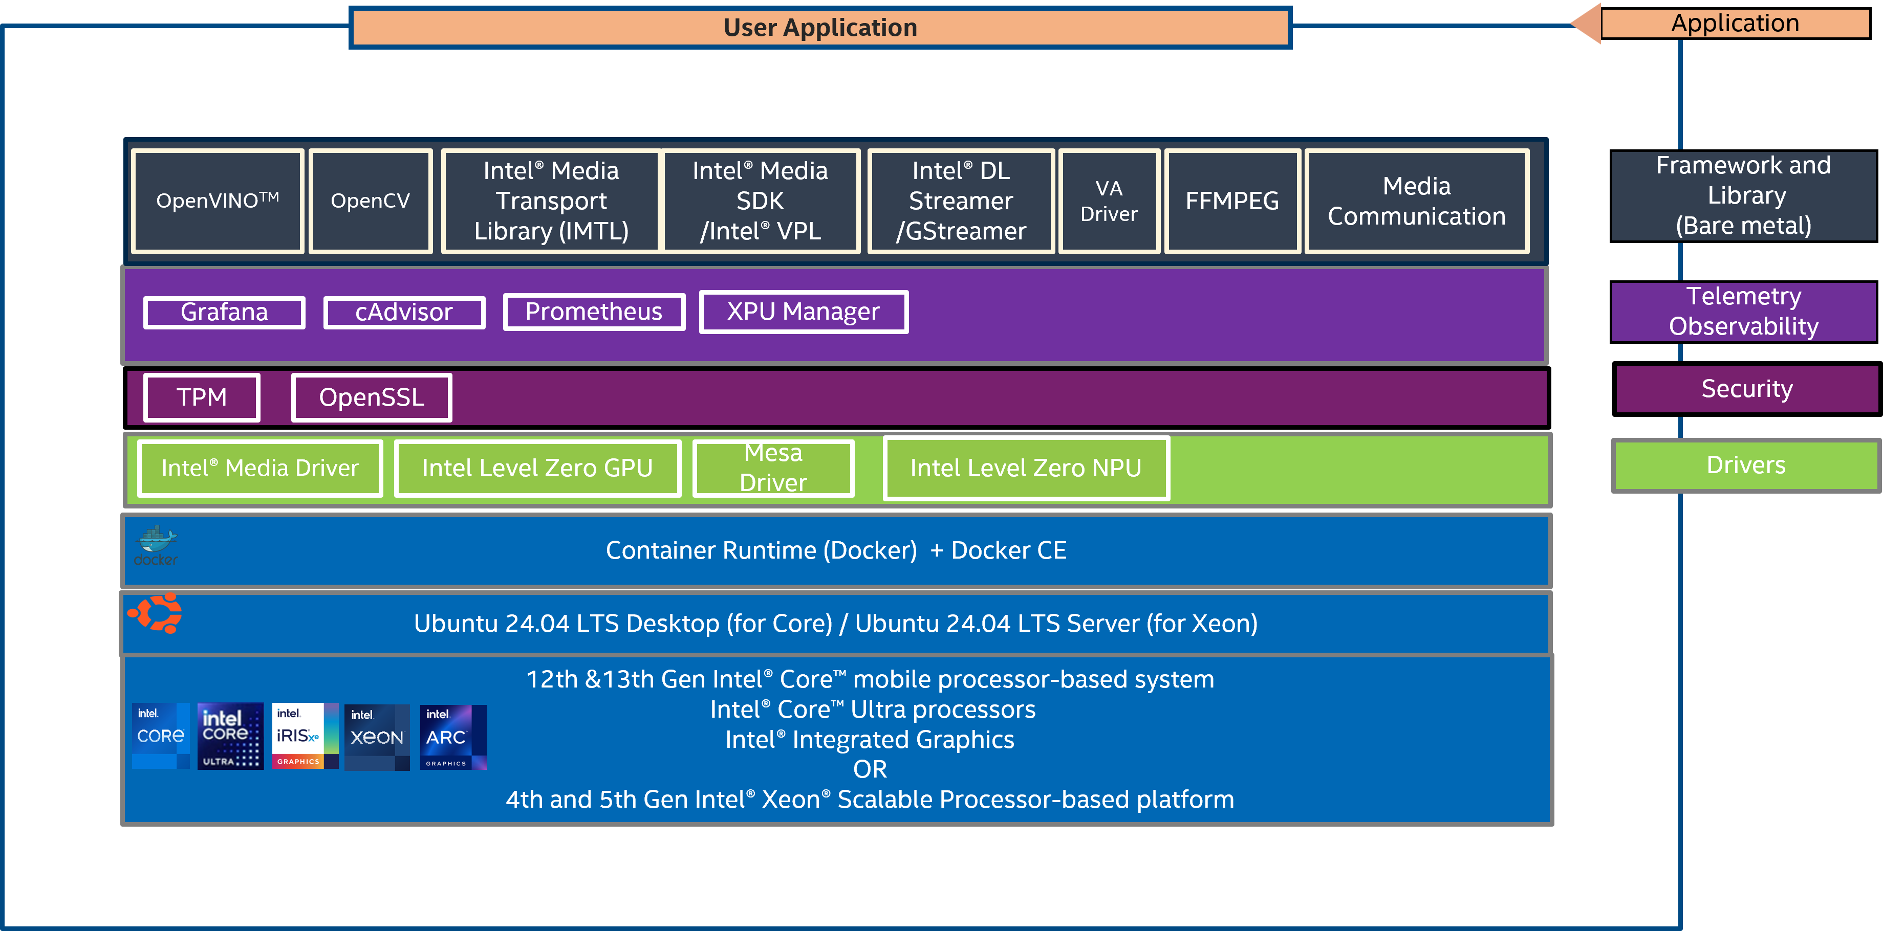
Task: Open the Intel Media Transport Library (IMTL) box
Action: click(551, 201)
